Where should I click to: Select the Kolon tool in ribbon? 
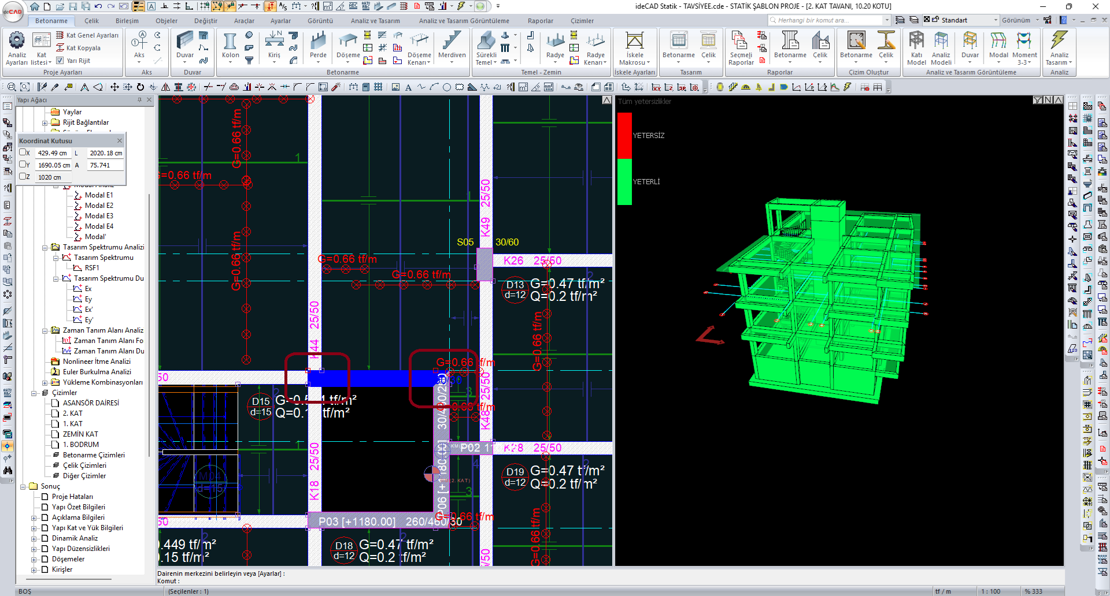click(230, 45)
